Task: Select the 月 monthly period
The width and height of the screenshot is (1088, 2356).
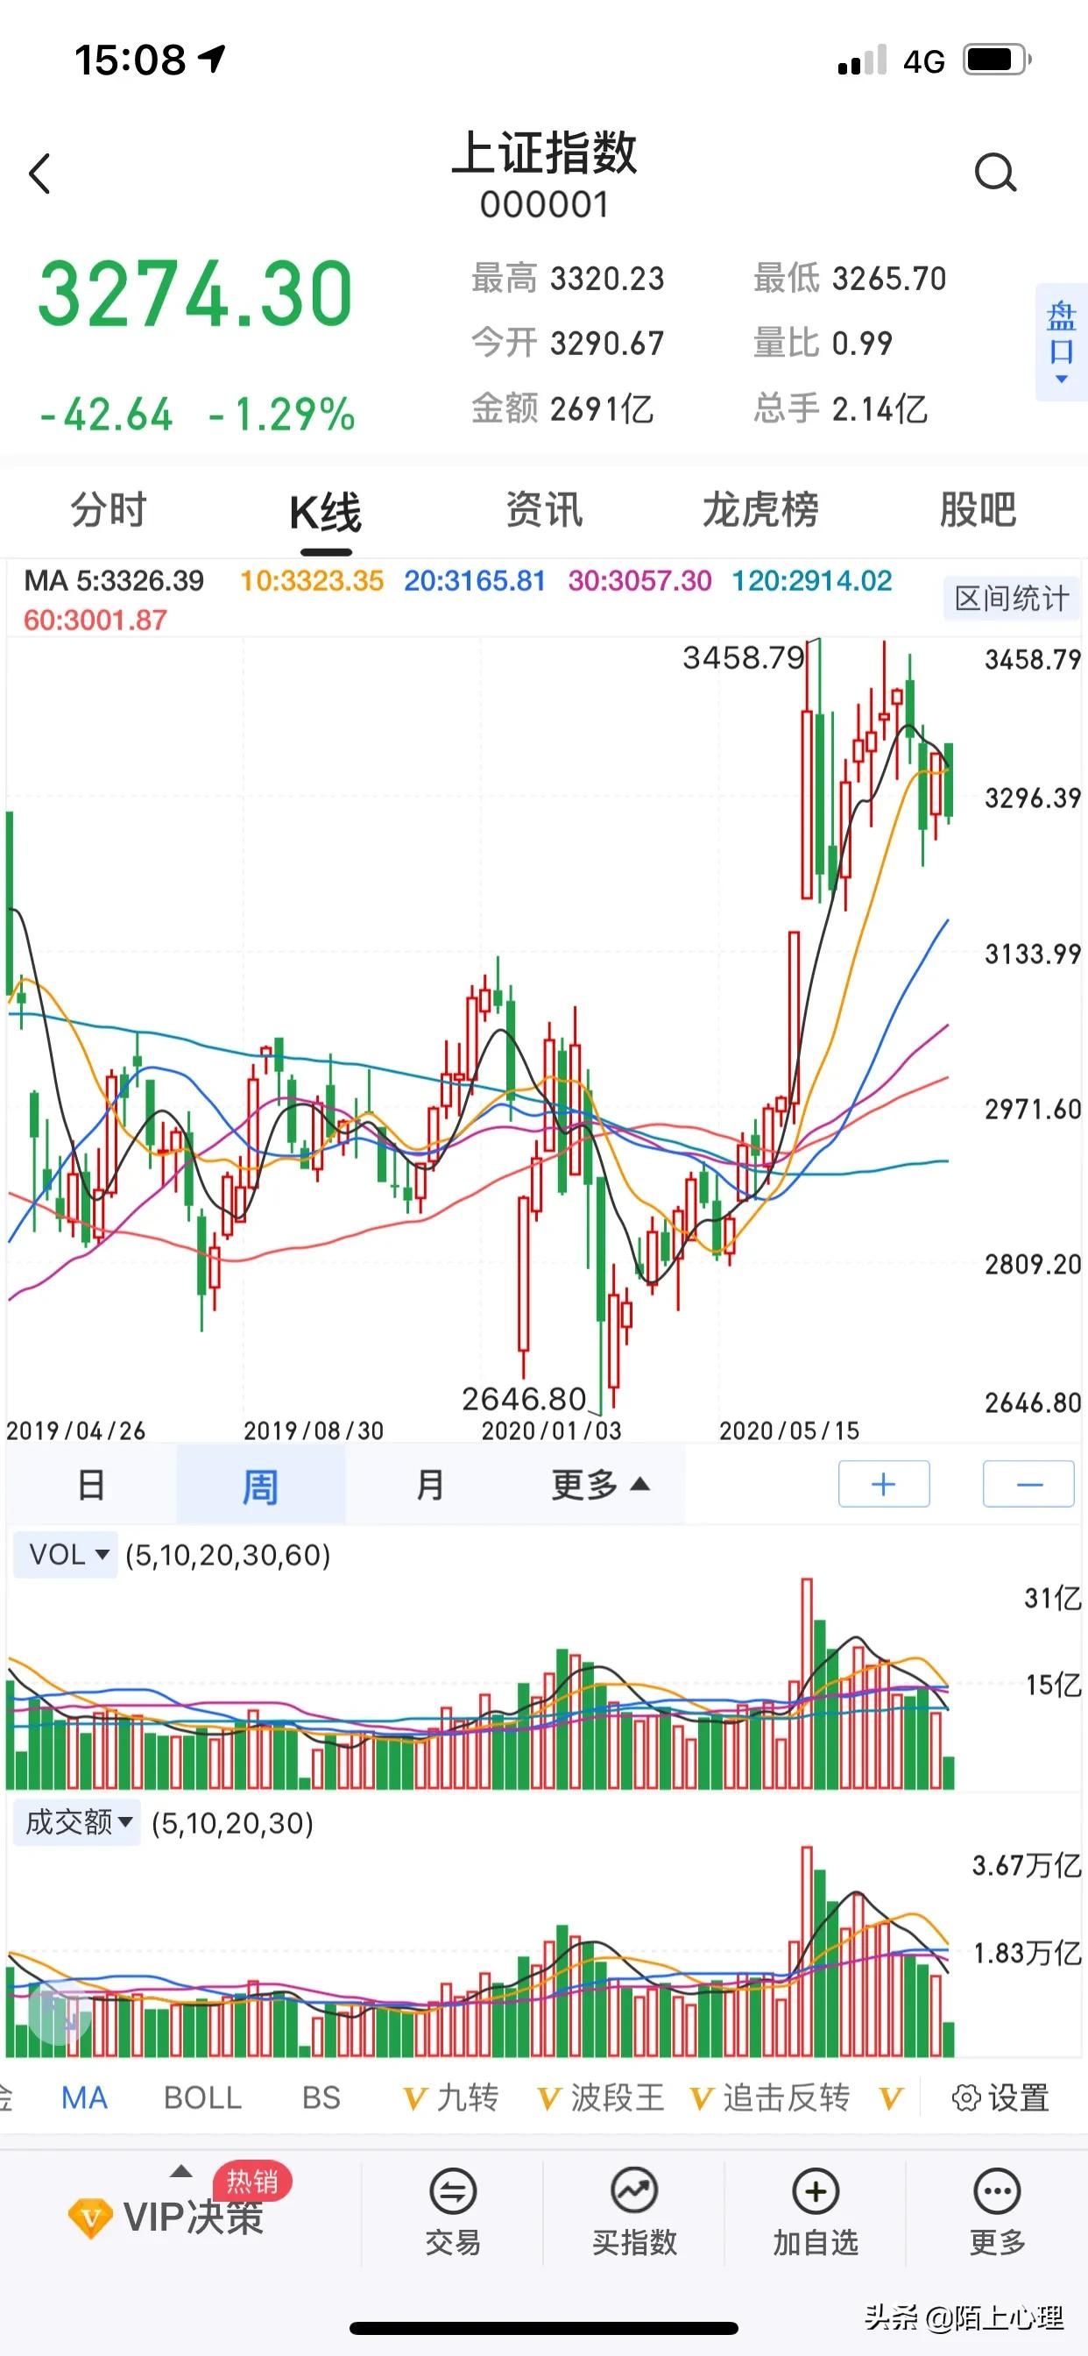Action: click(x=430, y=1485)
